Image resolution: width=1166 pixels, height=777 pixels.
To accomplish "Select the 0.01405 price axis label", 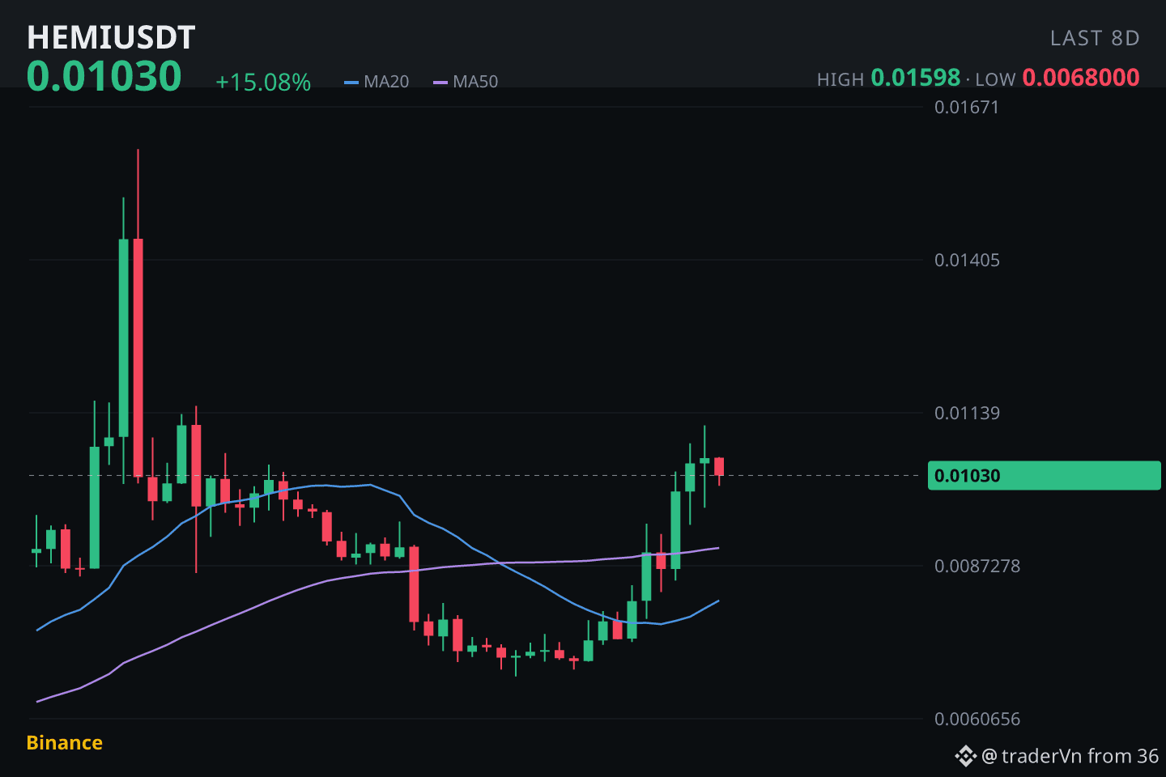I will pyautogui.click(x=967, y=260).
